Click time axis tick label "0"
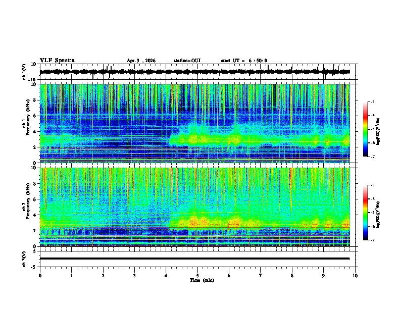 coord(40,276)
